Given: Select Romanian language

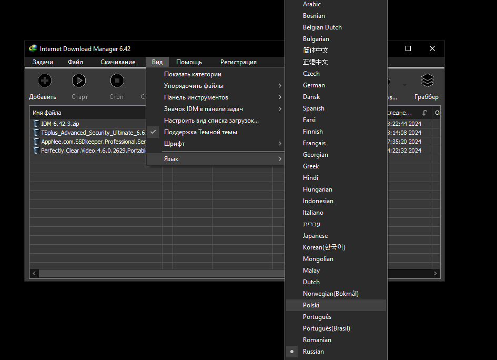Looking at the screenshot, I should pos(336,340).
